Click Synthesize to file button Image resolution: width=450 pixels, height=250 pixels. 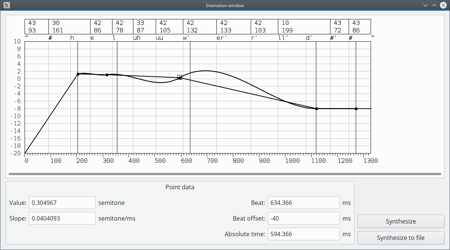[x=401, y=238]
